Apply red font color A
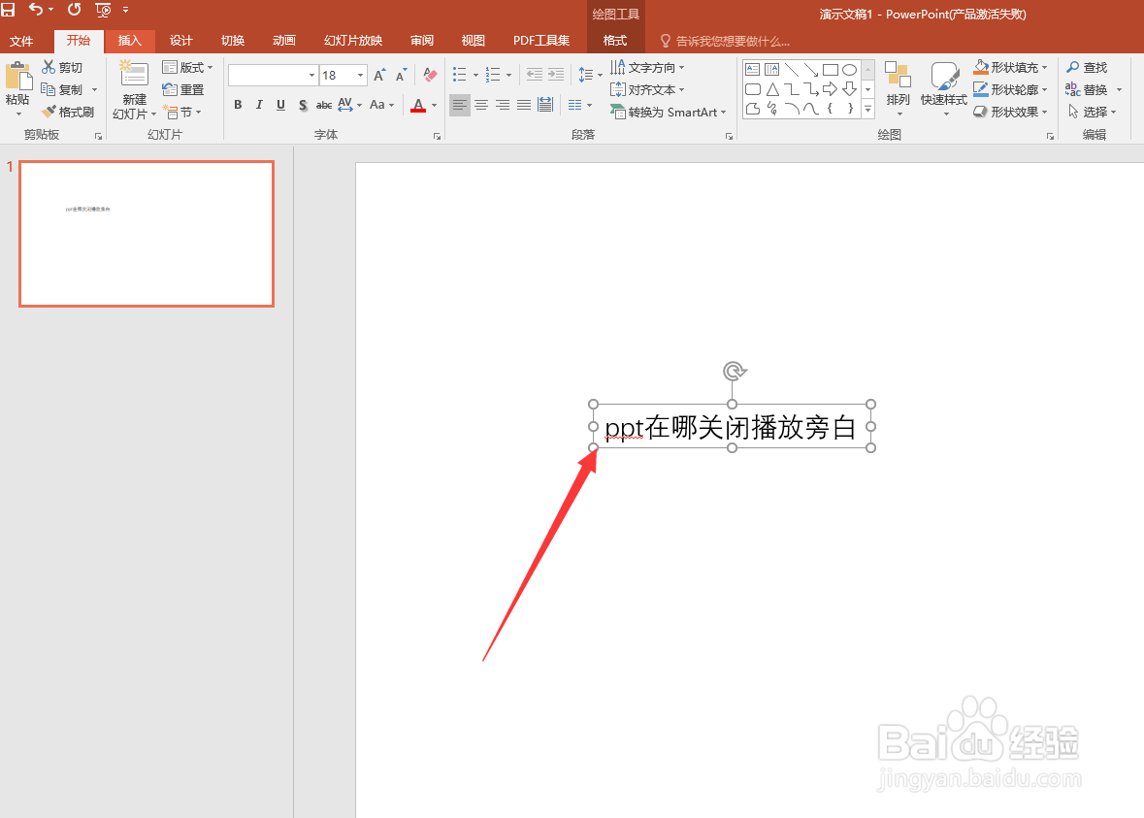The height and width of the screenshot is (818, 1144). pyautogui.click(x=418, y=105)
